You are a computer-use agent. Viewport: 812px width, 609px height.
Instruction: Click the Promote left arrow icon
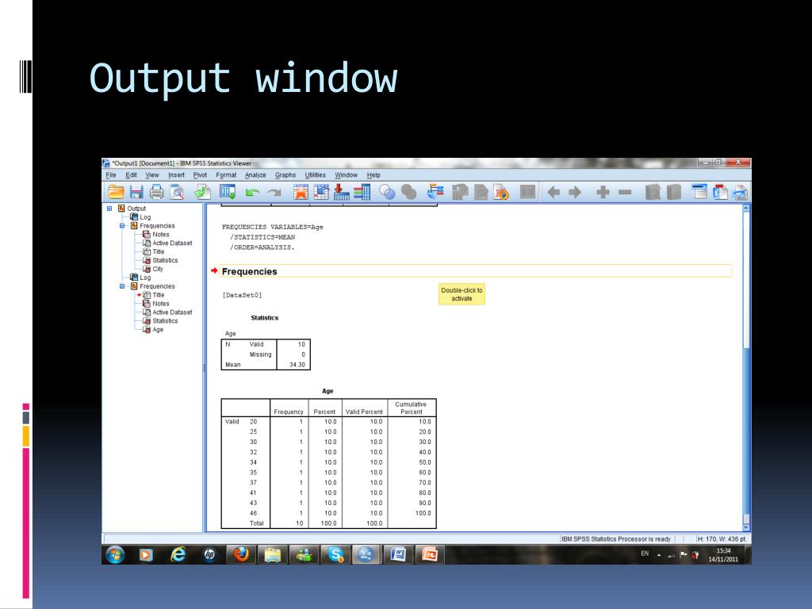[553, 193]
